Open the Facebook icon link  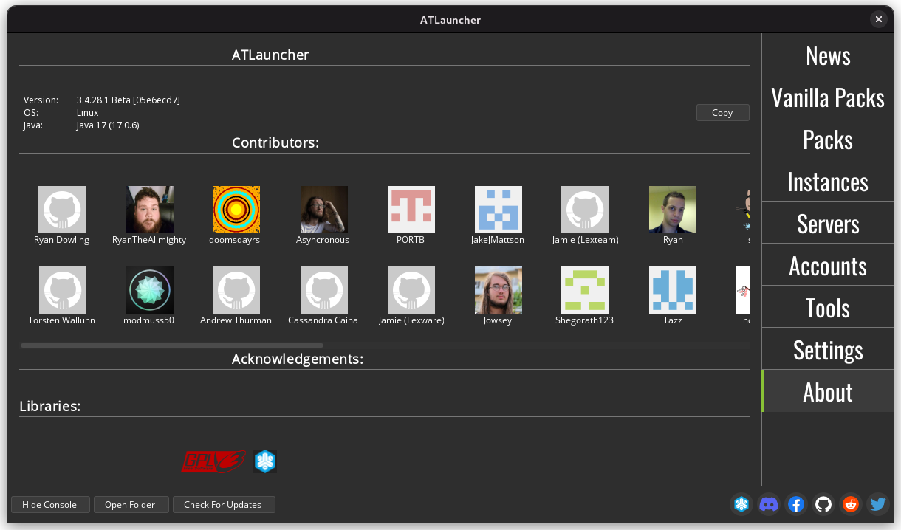pos(796,504)
